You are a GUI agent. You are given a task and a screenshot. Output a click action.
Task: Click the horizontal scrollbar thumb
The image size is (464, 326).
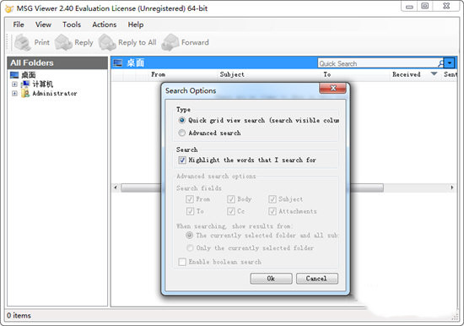(252, 187)
